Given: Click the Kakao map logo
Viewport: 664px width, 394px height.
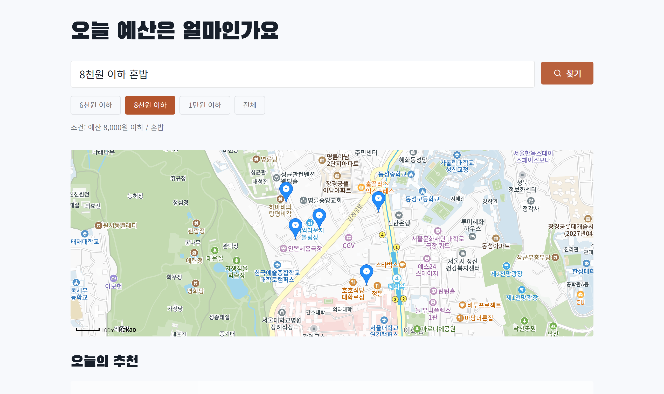Looking at the screenshot, I should pos(128,330).
